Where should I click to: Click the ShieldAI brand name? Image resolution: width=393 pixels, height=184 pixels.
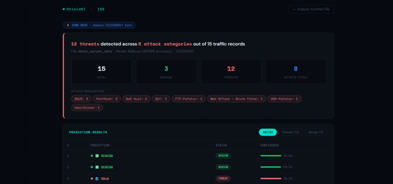pos(76,9)
